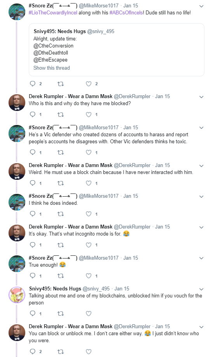Open the #ABCsOfIncels hashtag
Screen dimensions: 213x357
click(126, 13)
